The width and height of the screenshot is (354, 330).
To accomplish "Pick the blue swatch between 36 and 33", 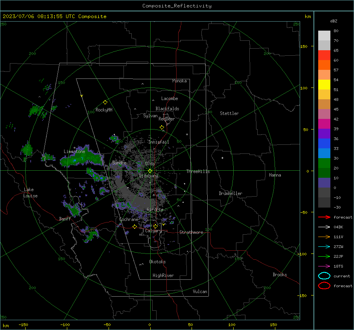I will (324, 144).
